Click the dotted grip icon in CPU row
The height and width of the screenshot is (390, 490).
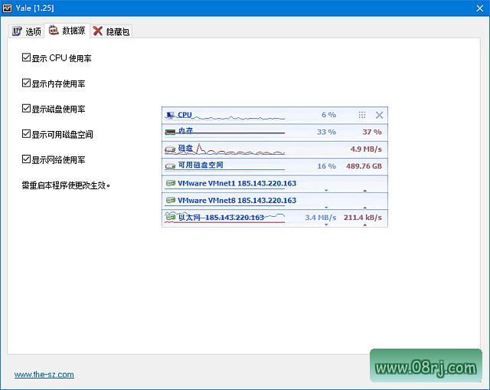[x=362, y=115]
